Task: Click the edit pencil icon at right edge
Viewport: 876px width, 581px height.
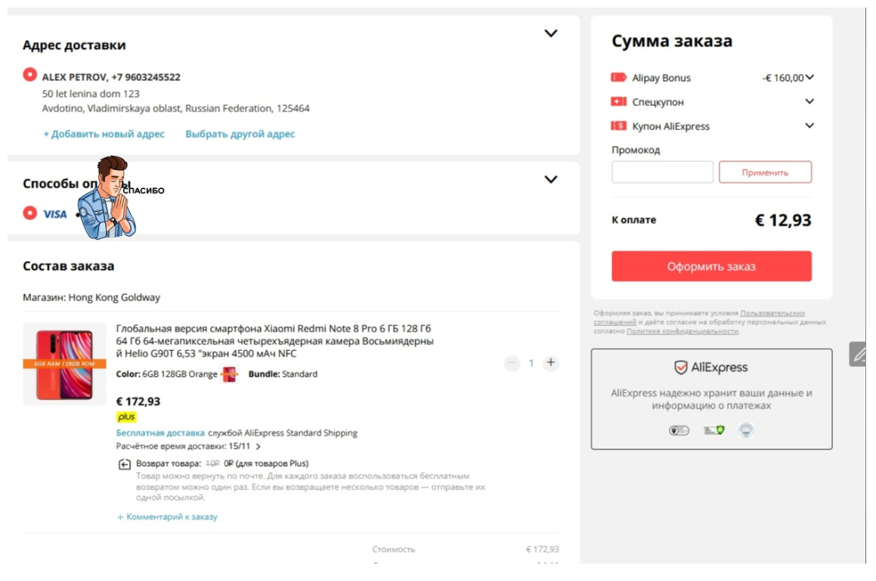Action: click(x=858, y=354)
